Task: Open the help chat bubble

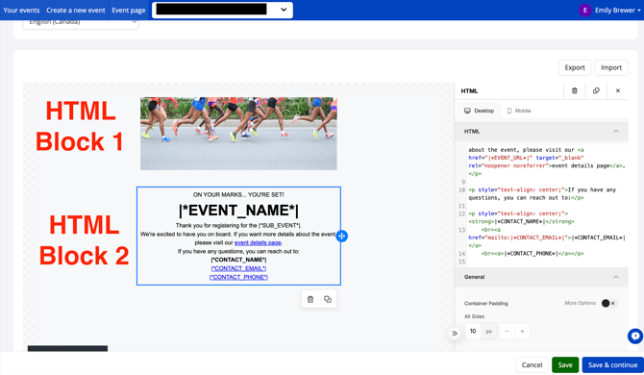Action: point(635,337)
